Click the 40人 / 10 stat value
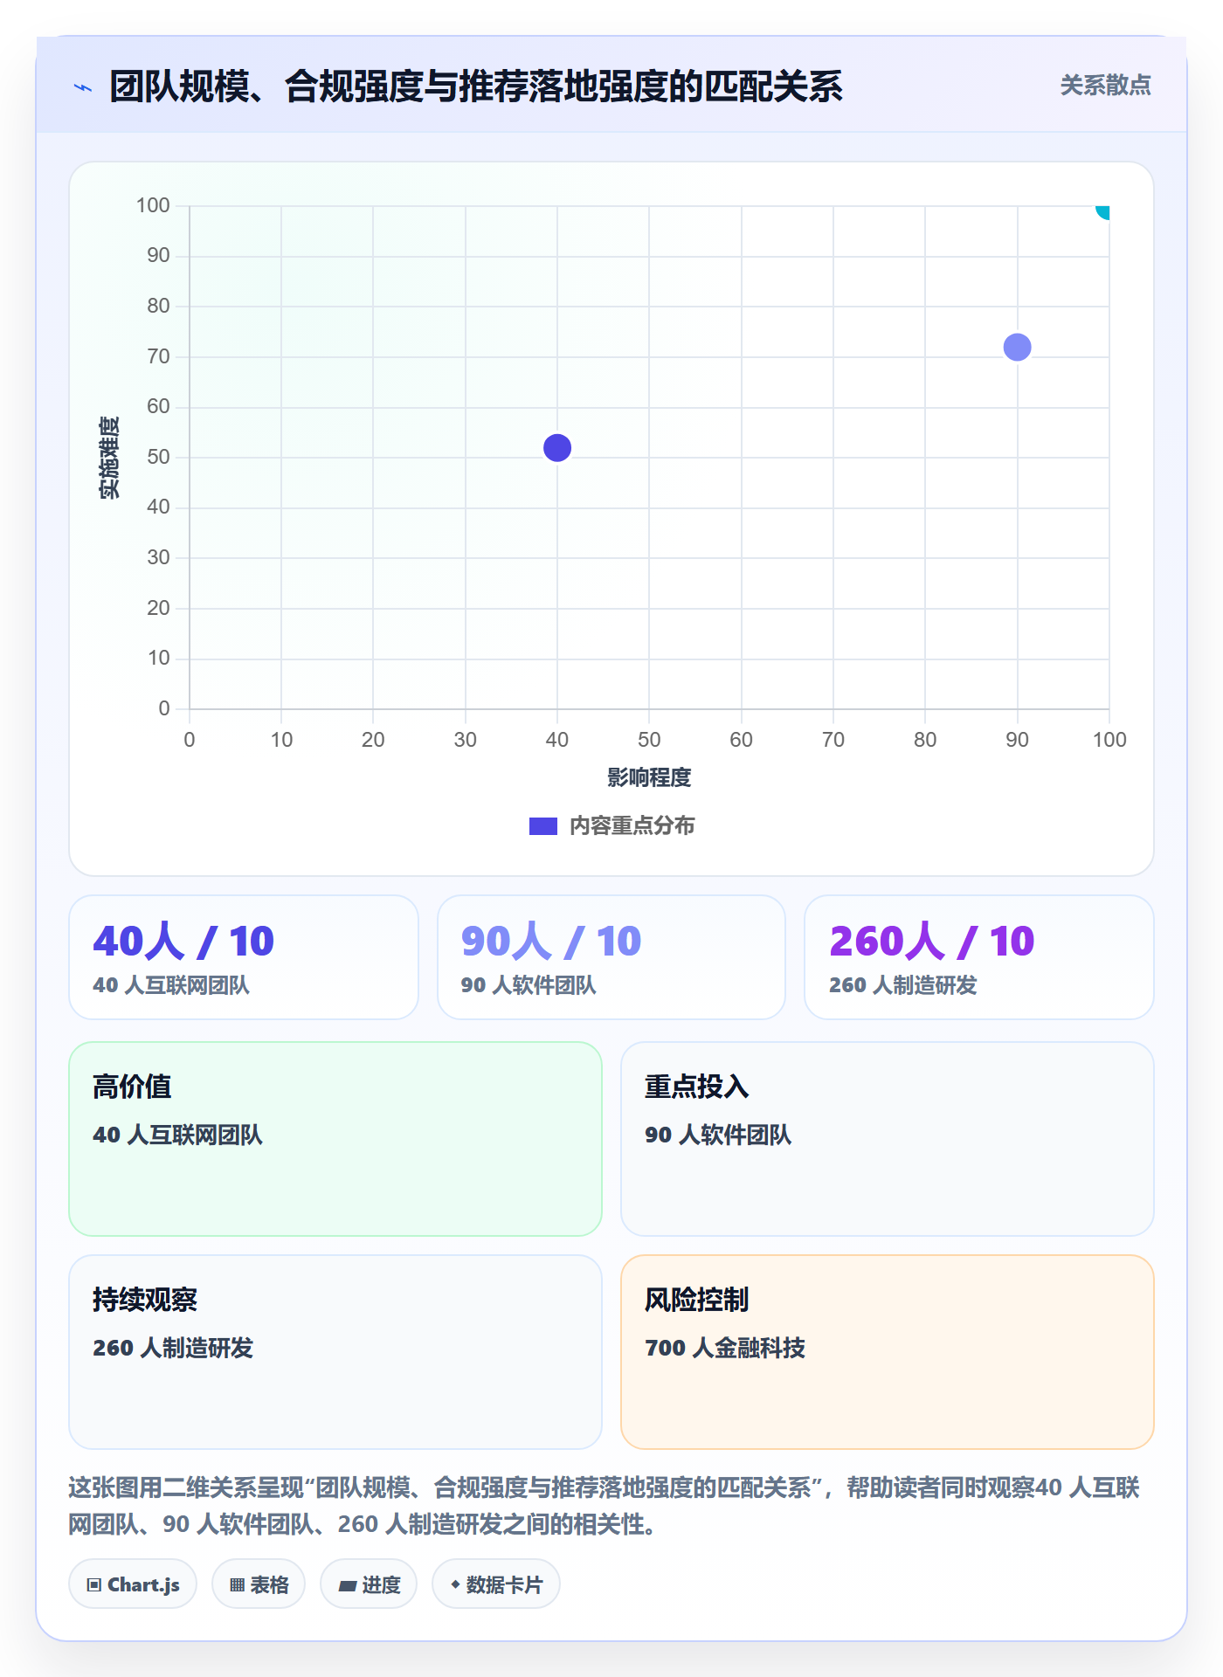The height and width of the screenshot is (1677, 1223). click(183, 942)
